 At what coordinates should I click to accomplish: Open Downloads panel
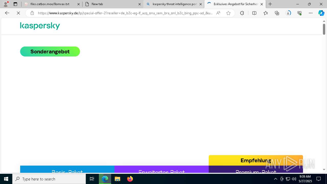(x=288, y=13)
